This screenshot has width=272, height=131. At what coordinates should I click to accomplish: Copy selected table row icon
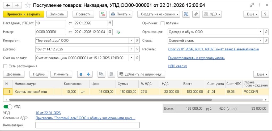point(101,74)
